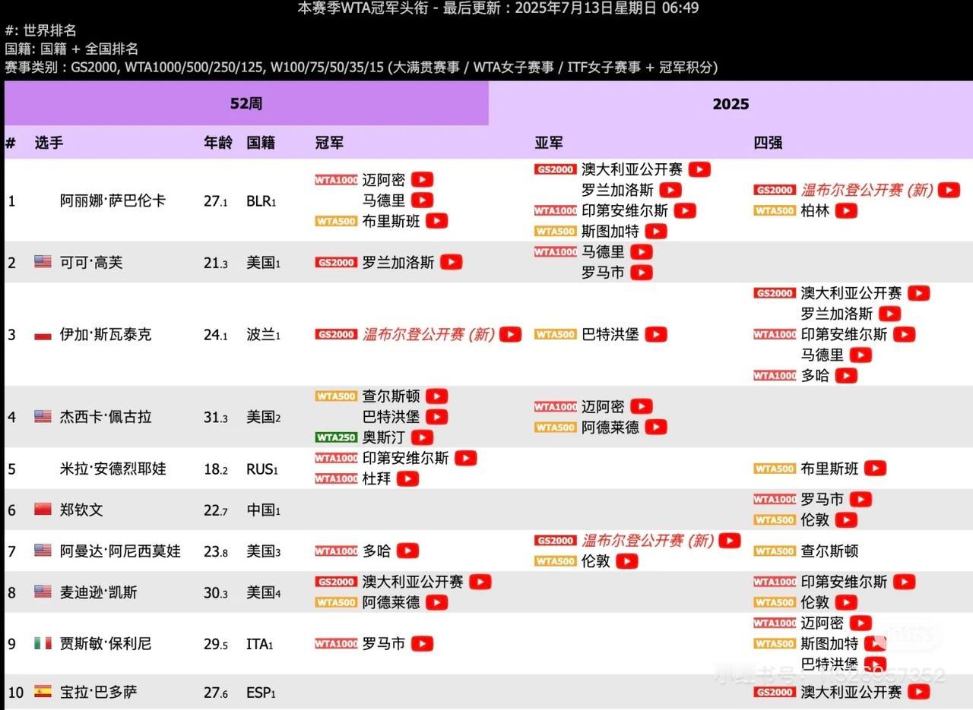
Task: Open player 宝拉·巴多萨
Action: pos(99,692)
